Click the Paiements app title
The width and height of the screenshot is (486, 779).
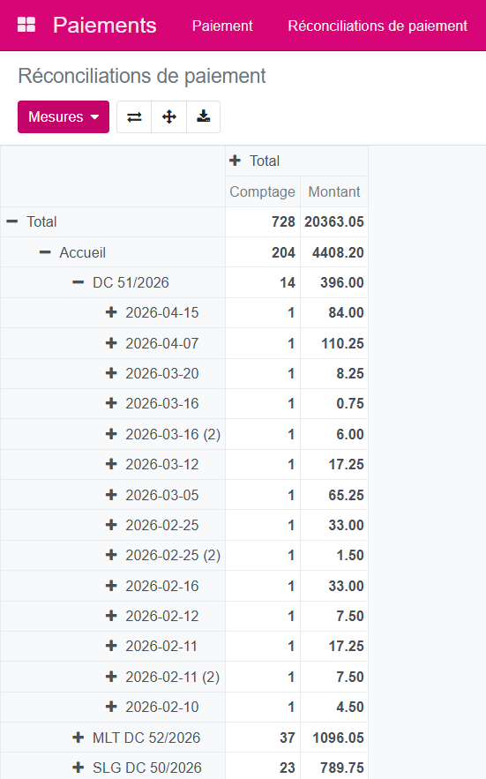point(104,26)
